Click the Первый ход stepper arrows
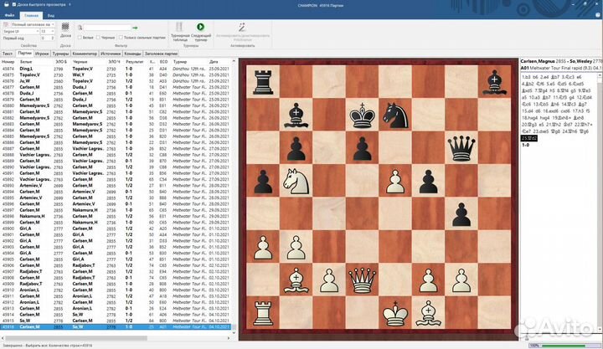This screenshot has width=603, height=349. point(52,38)
